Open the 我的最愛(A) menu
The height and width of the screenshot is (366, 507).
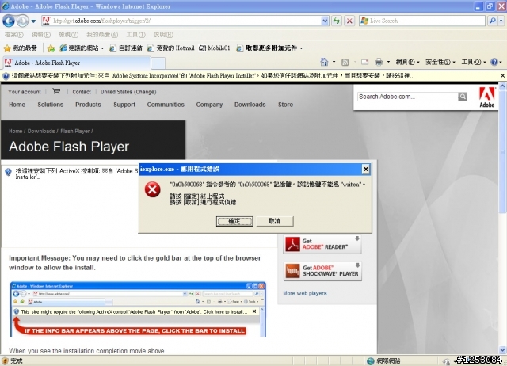tap(102, 35)
